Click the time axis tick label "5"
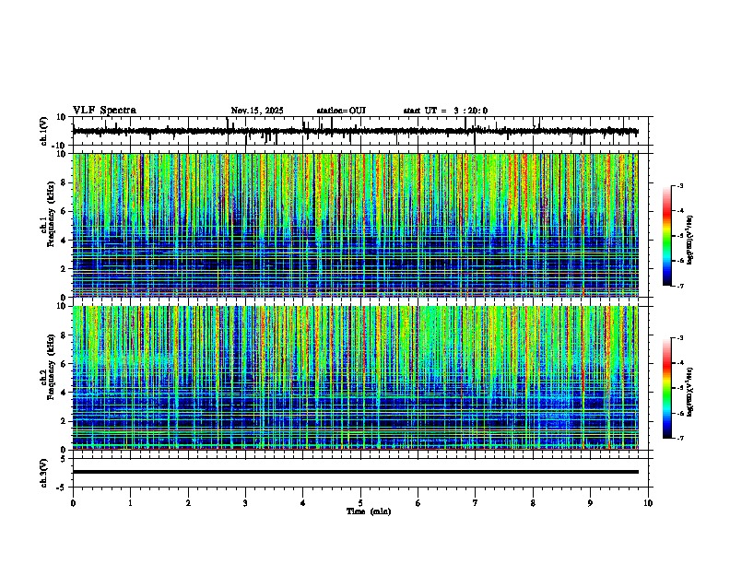This screenshot has width=730, height=564. click(x=360, y=503)
